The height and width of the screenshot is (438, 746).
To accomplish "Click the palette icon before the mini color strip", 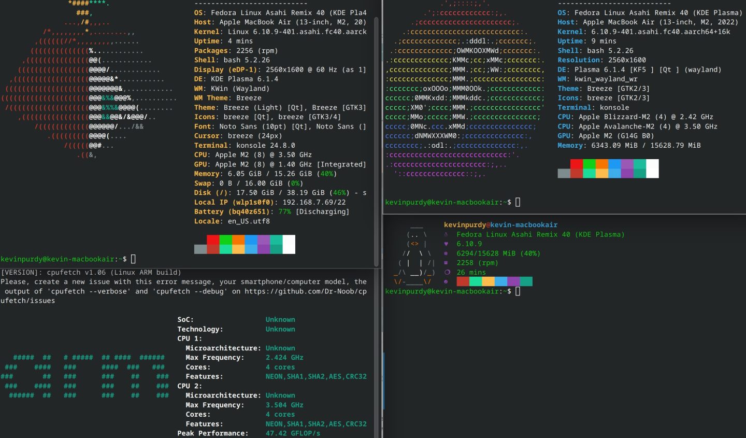I will click(446, 281).
